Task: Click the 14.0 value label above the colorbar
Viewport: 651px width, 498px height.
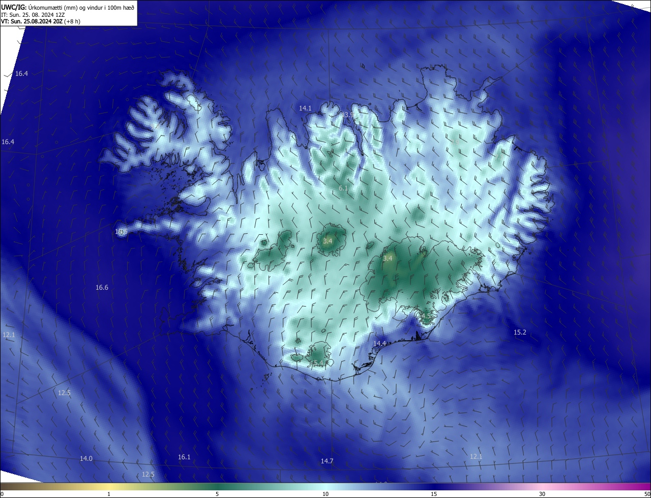Action: click(86, 459)
